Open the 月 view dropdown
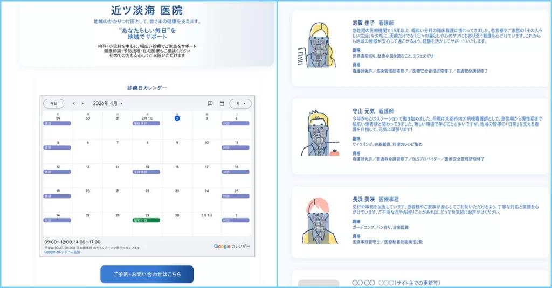Viewport: 552px width, 288px height. (240, 103)
